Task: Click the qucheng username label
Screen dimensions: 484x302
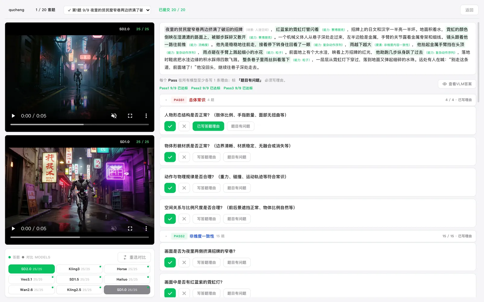Action: pyautogui.click(x=16, y=10)
